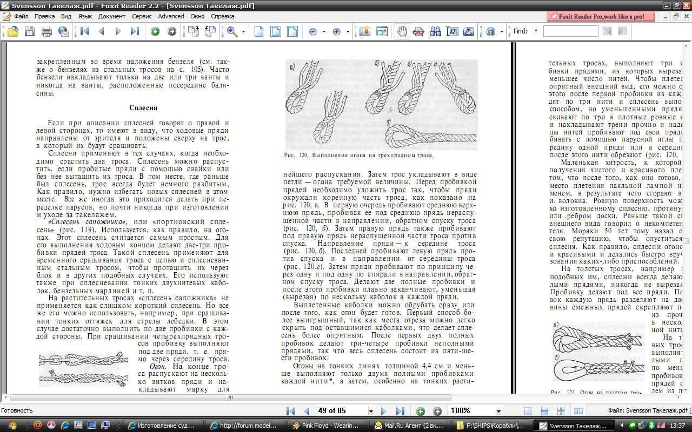Open a PDF file with the Open icon
Viewport: 692px width, 432px height.
[x=13, y=32]
